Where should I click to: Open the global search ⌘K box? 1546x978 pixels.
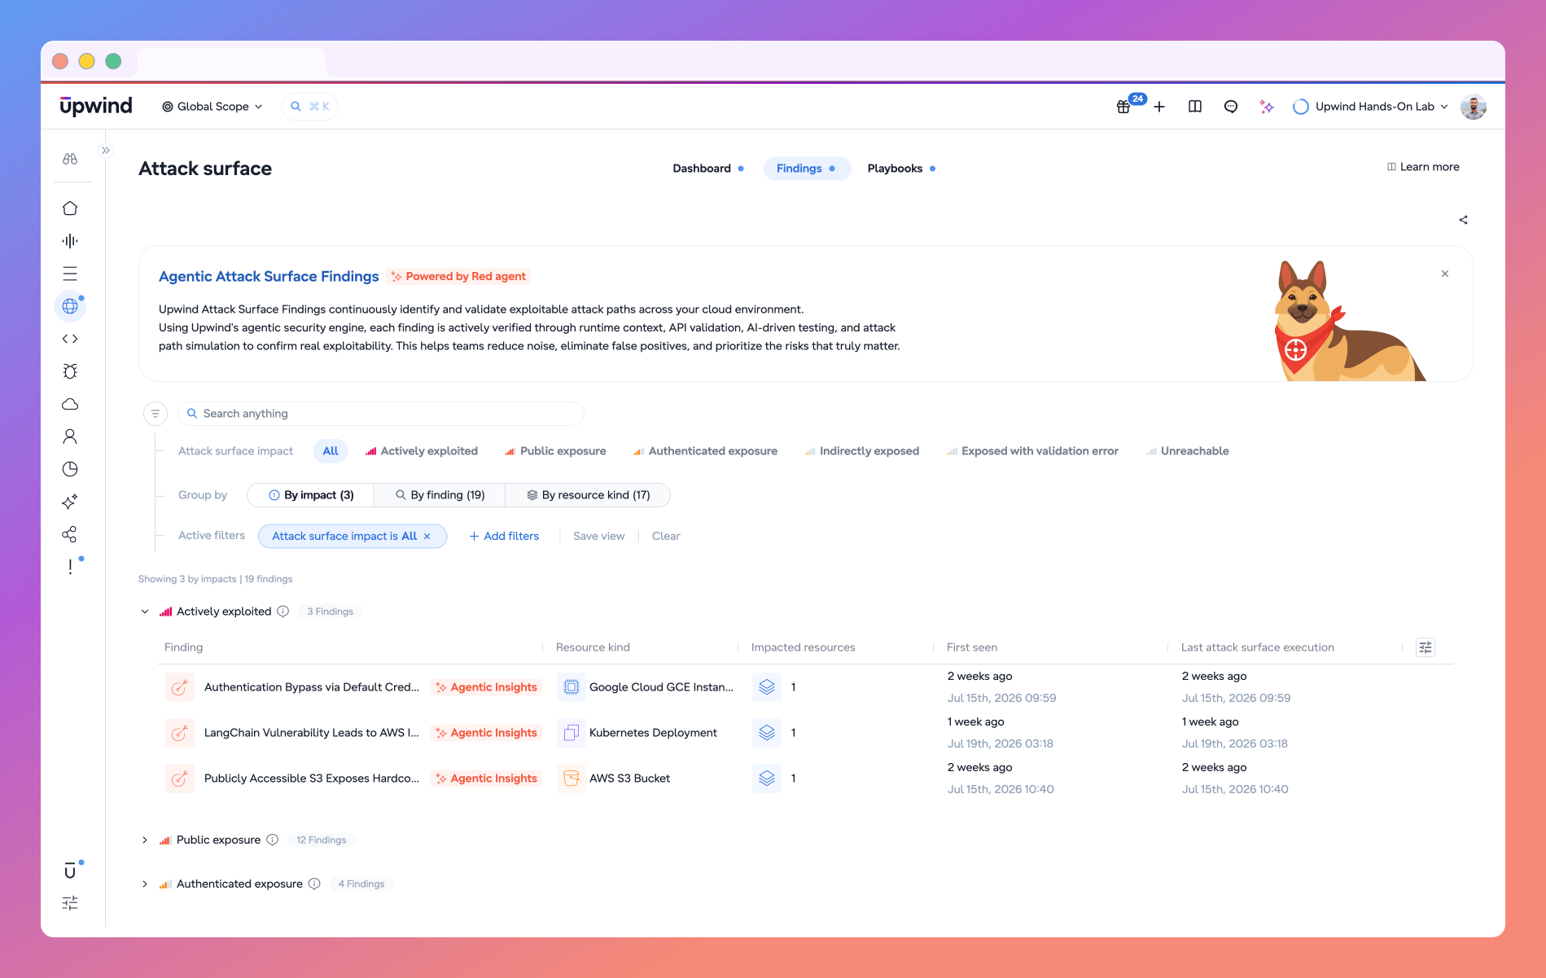(310, 107)
